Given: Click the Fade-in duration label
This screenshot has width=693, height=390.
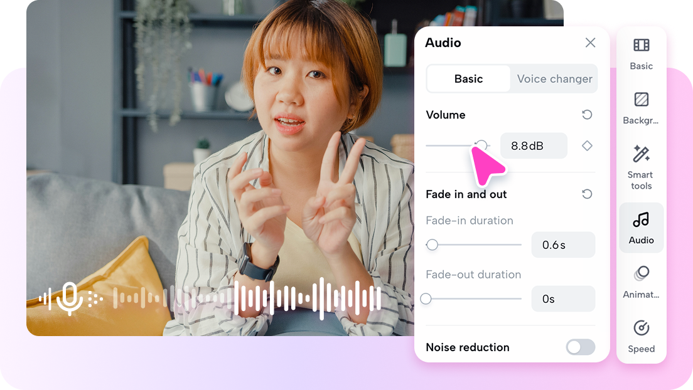Looking at the screenshot, I should 470,221.
